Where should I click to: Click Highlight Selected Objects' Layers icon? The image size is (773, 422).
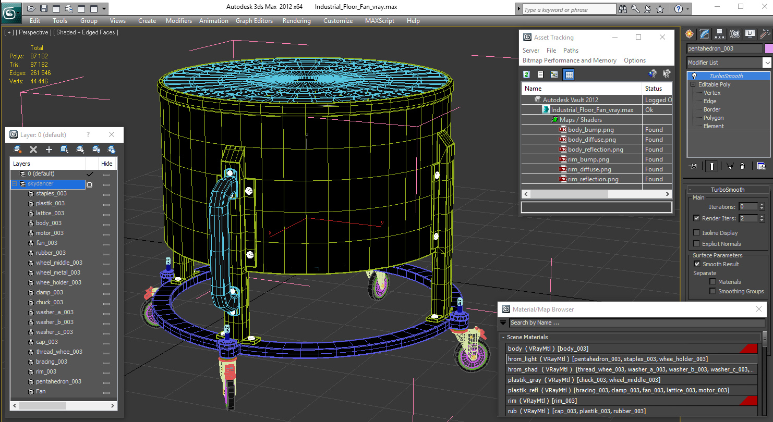(80, 150)
